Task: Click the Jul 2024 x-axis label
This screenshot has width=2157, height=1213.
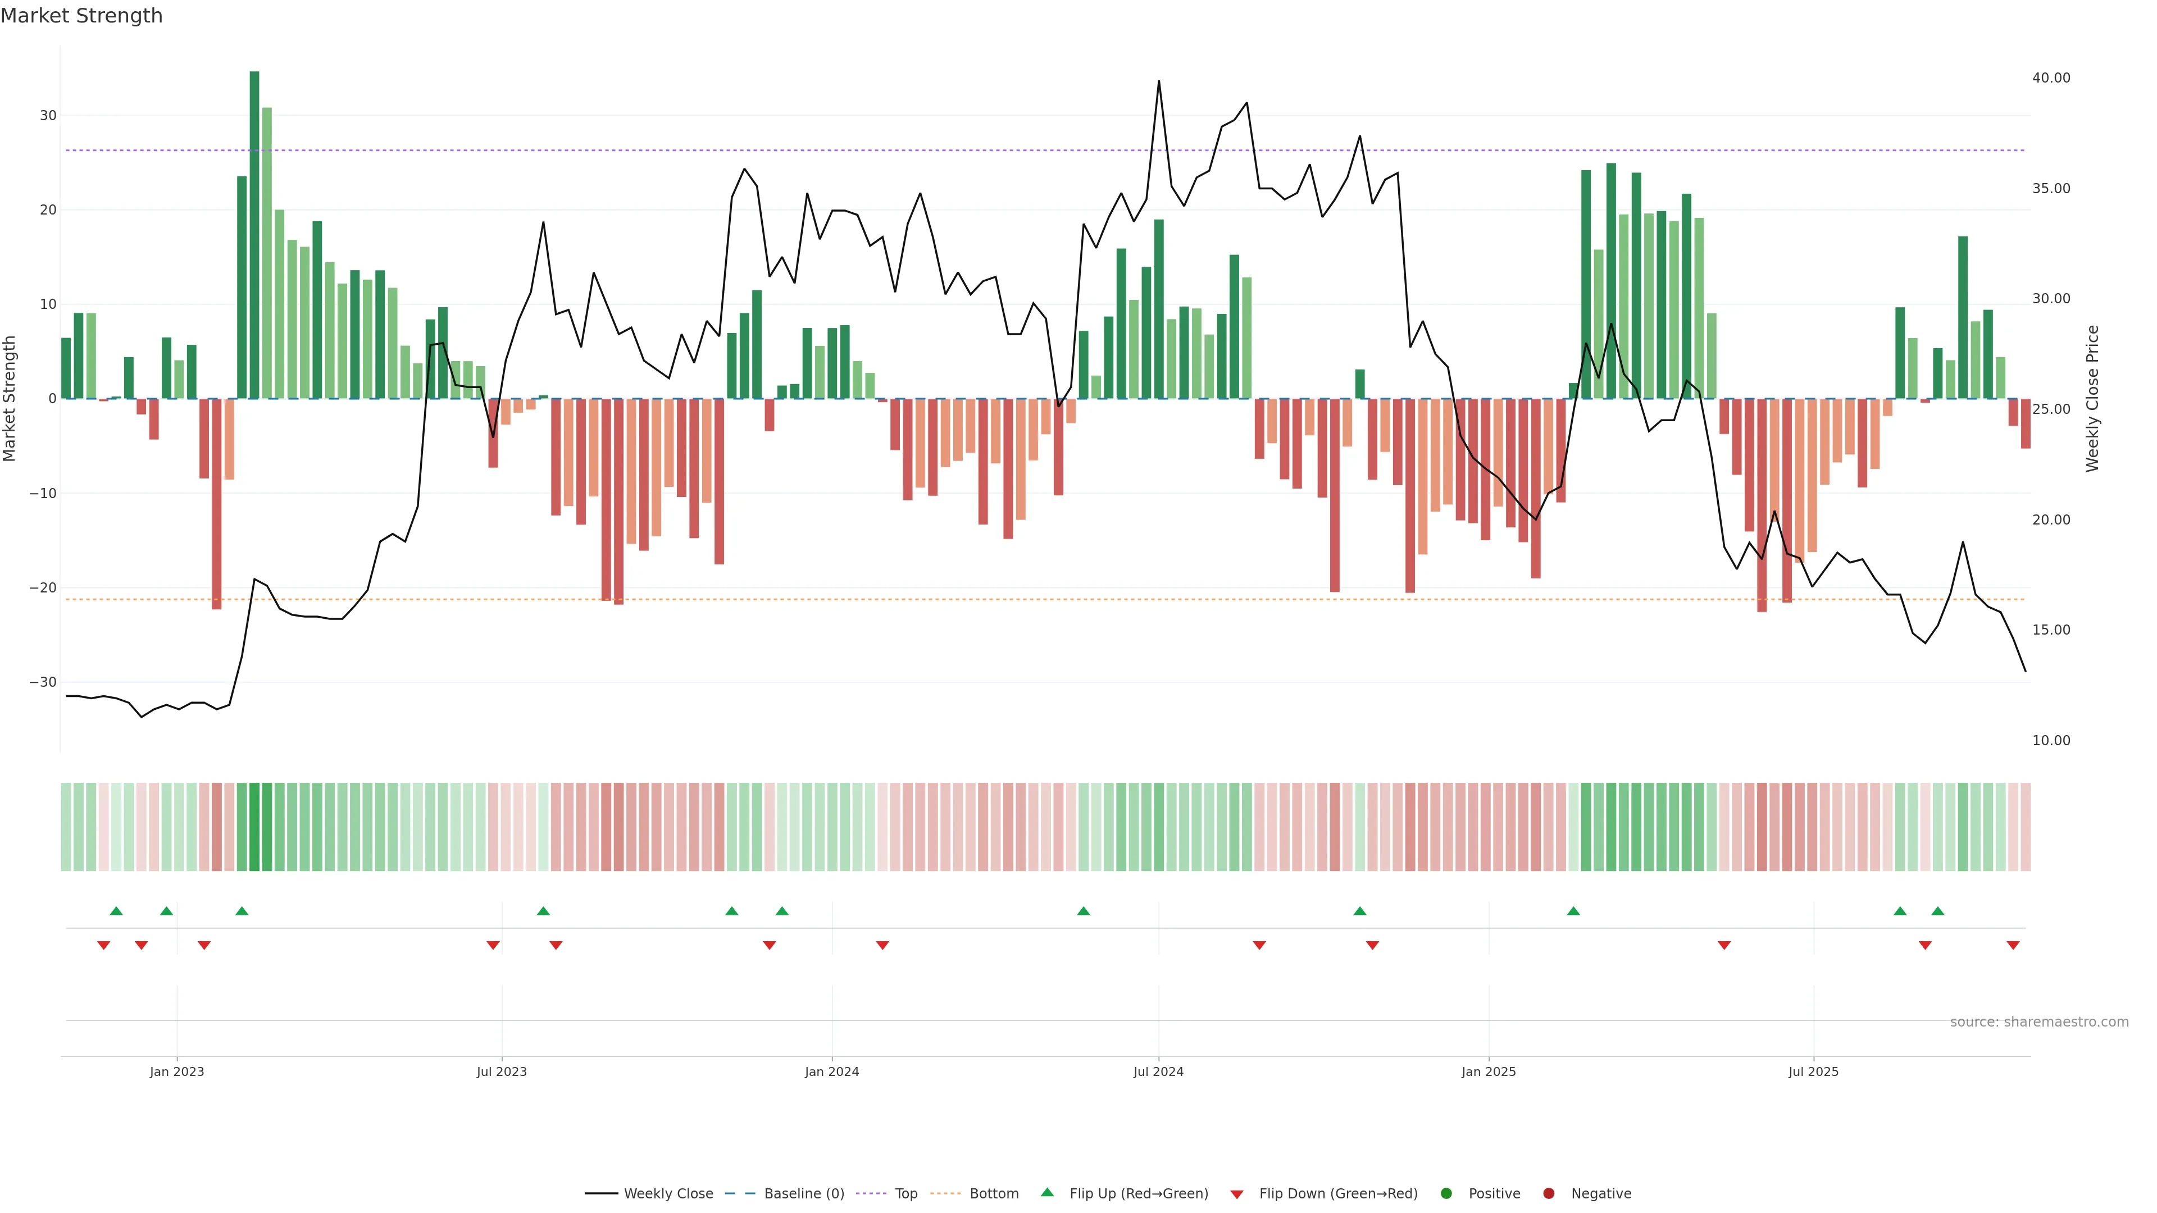Action: coord(1158,1071)
